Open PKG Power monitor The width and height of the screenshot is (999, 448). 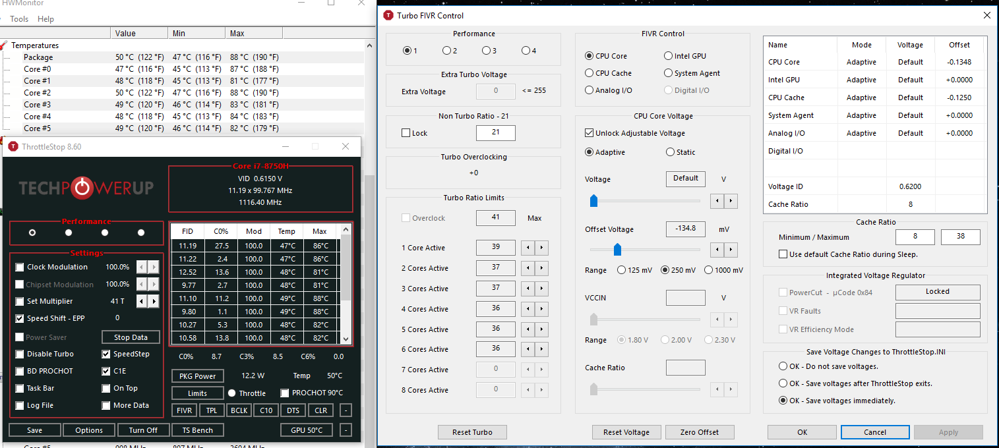point(197,376)
